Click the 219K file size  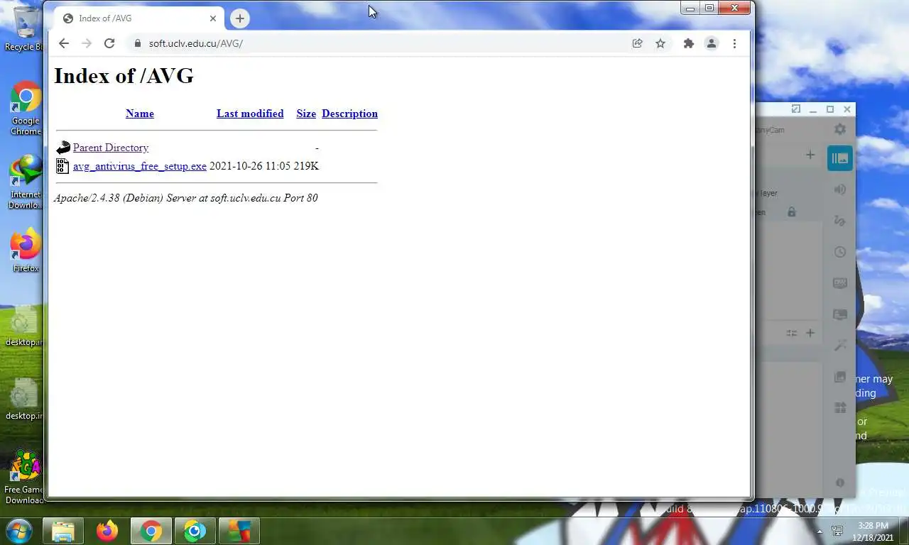pos(306,166)
